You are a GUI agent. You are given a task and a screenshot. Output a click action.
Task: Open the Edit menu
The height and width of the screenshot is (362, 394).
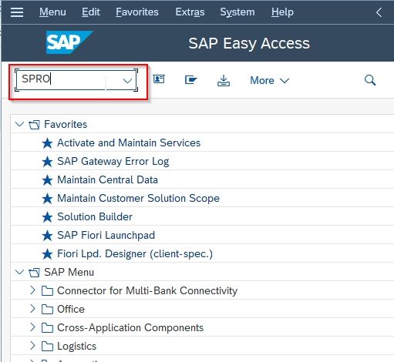pos(91,12)
